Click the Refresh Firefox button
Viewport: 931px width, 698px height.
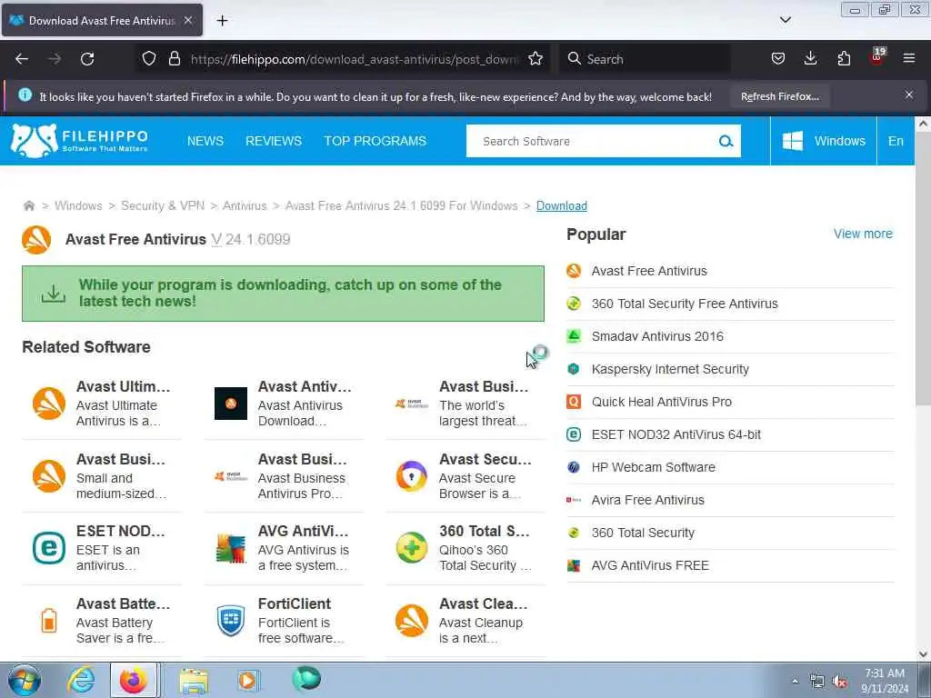[779, 96]
